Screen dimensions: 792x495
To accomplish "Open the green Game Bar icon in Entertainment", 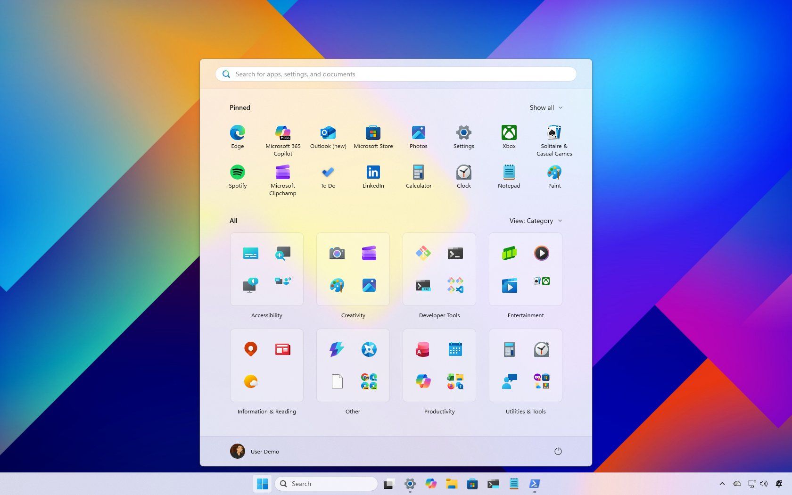I will pyautogui.click(x=510, y=253).
